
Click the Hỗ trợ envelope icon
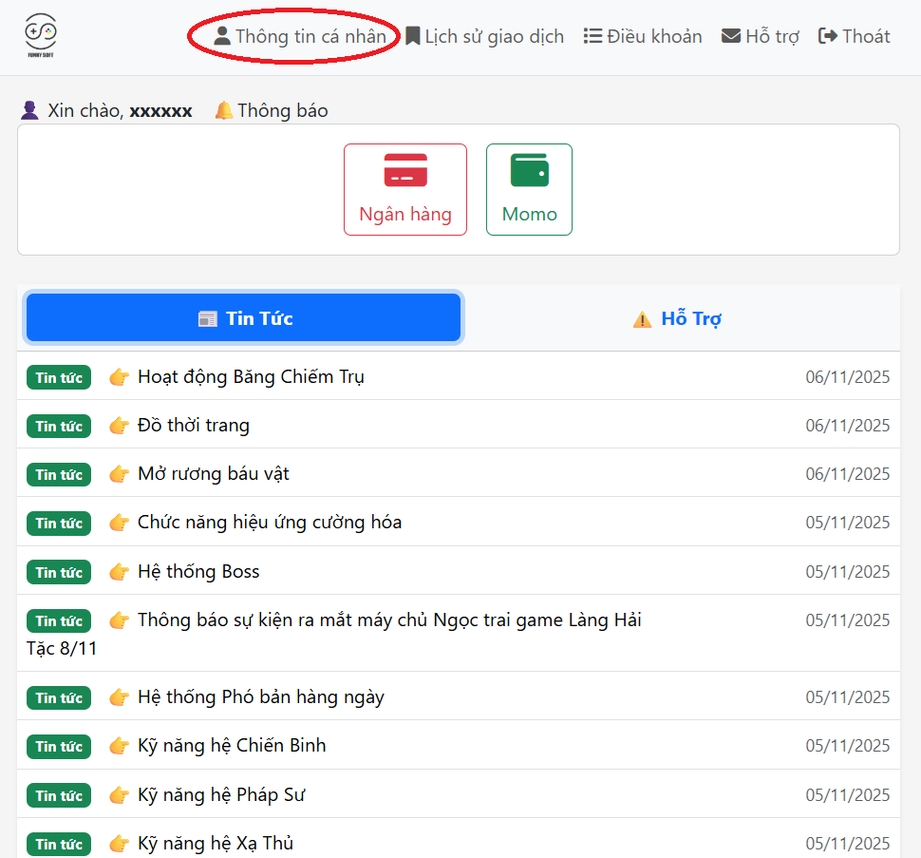coord(731,36)
